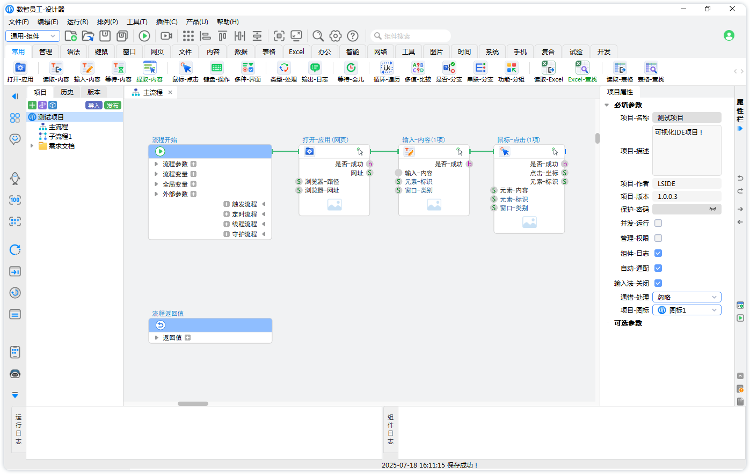Screen dimensions: 750x474
Task: Open the 运行(R) menu
Action: (77, 21)
